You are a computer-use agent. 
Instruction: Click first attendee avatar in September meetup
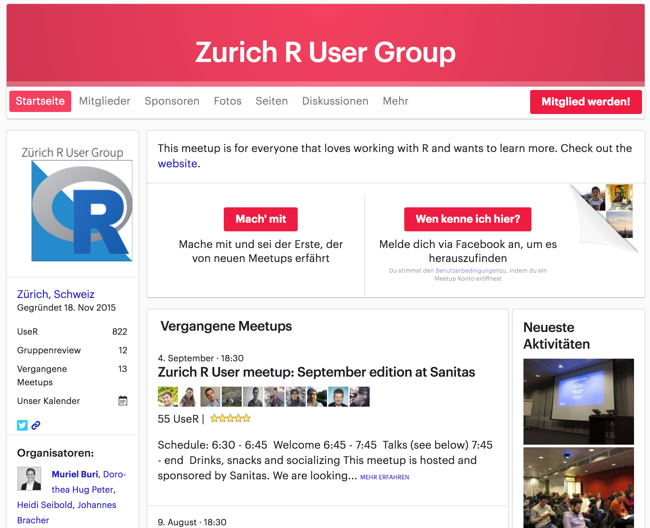tap(167, 396)
